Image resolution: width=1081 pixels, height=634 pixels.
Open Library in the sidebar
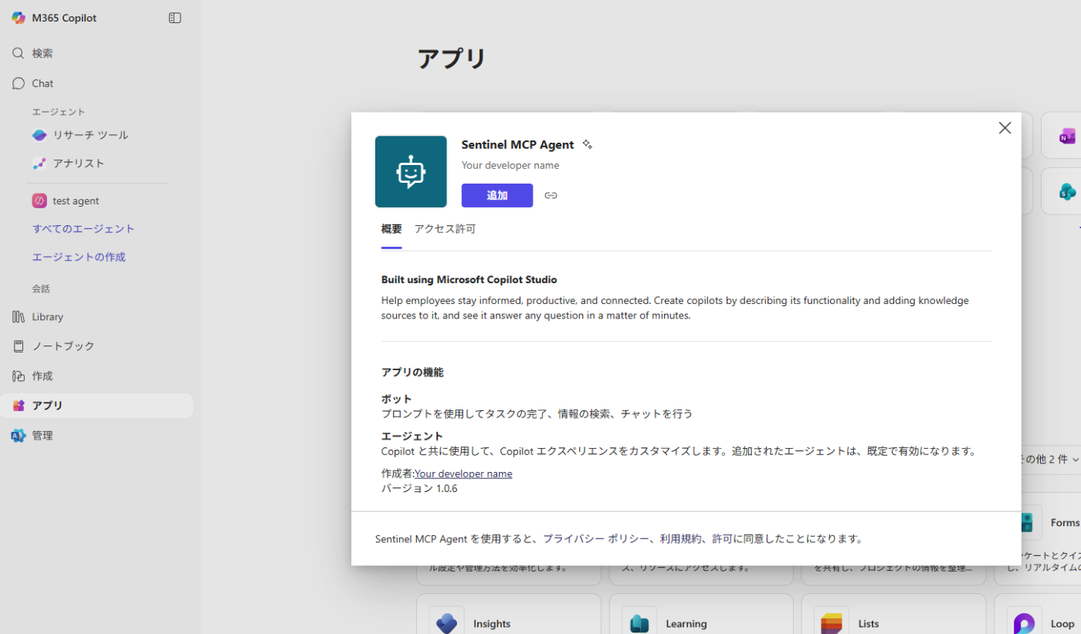click(97, 317)
